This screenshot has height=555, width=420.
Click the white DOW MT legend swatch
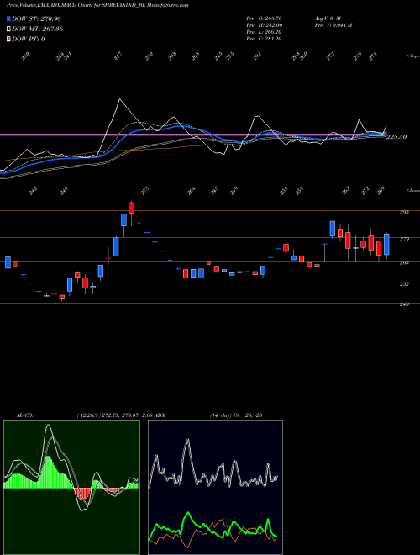[x=8, y=29]
